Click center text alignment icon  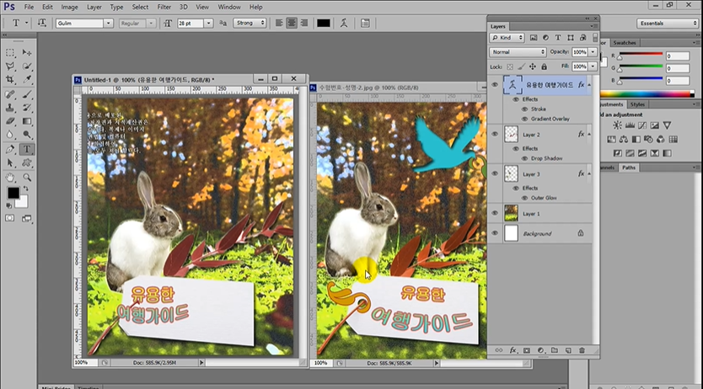coord(292,24)
